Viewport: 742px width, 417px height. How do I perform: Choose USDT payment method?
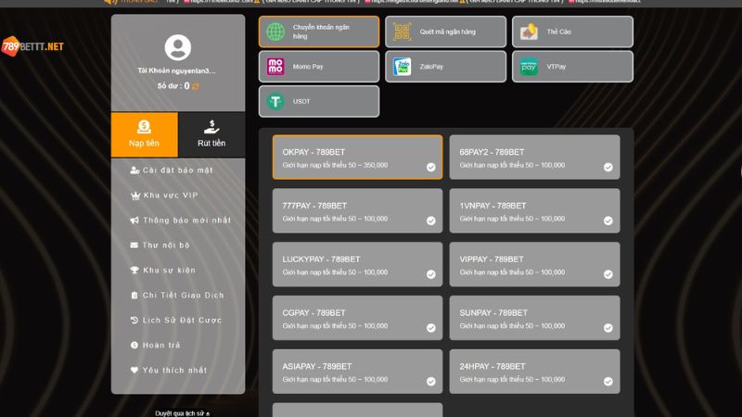319,101
